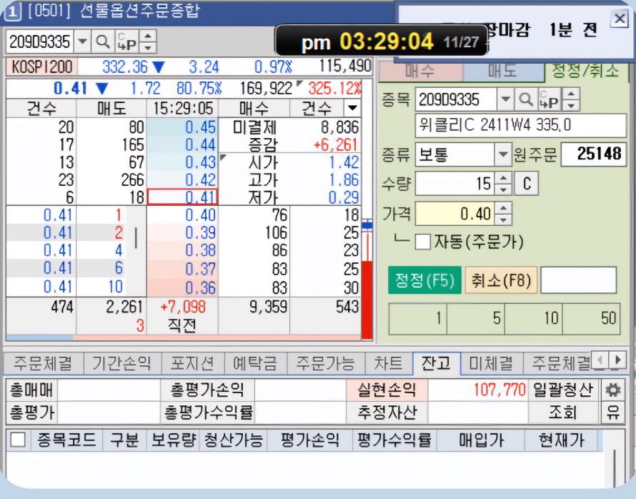Click the 가격 price input field
The image size is (636, 499).
pos(454,213)
